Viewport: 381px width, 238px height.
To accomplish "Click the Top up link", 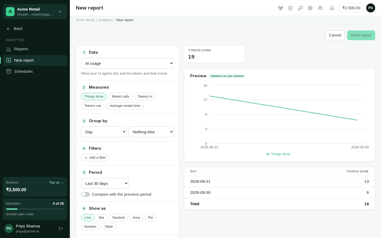I will [56, 182].
